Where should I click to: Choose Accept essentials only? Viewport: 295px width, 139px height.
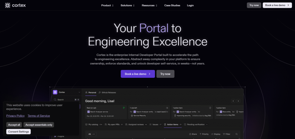[x=39, y=125]
